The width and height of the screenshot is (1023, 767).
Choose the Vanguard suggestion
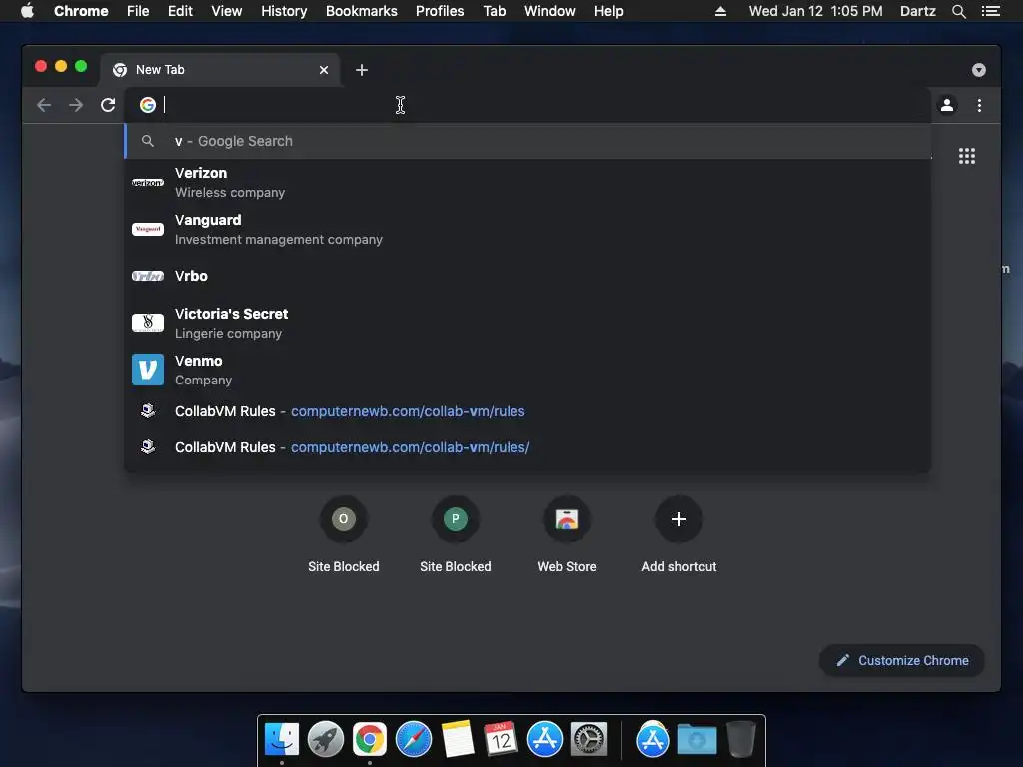click(527, 230)
